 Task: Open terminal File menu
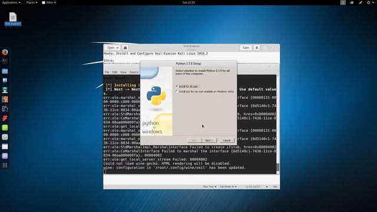[x=107, y=72]
